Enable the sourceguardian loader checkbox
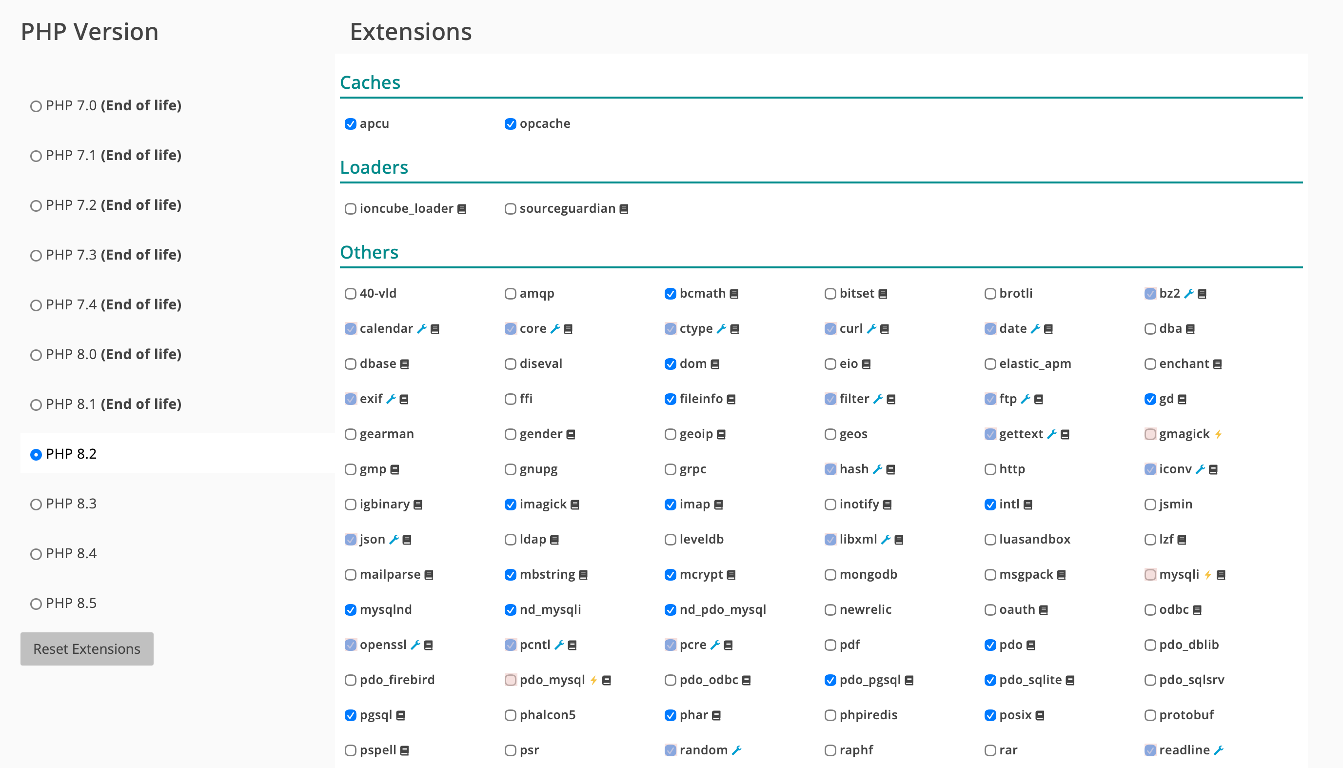This screenshot has height=768, width=1343. [510, 209]
